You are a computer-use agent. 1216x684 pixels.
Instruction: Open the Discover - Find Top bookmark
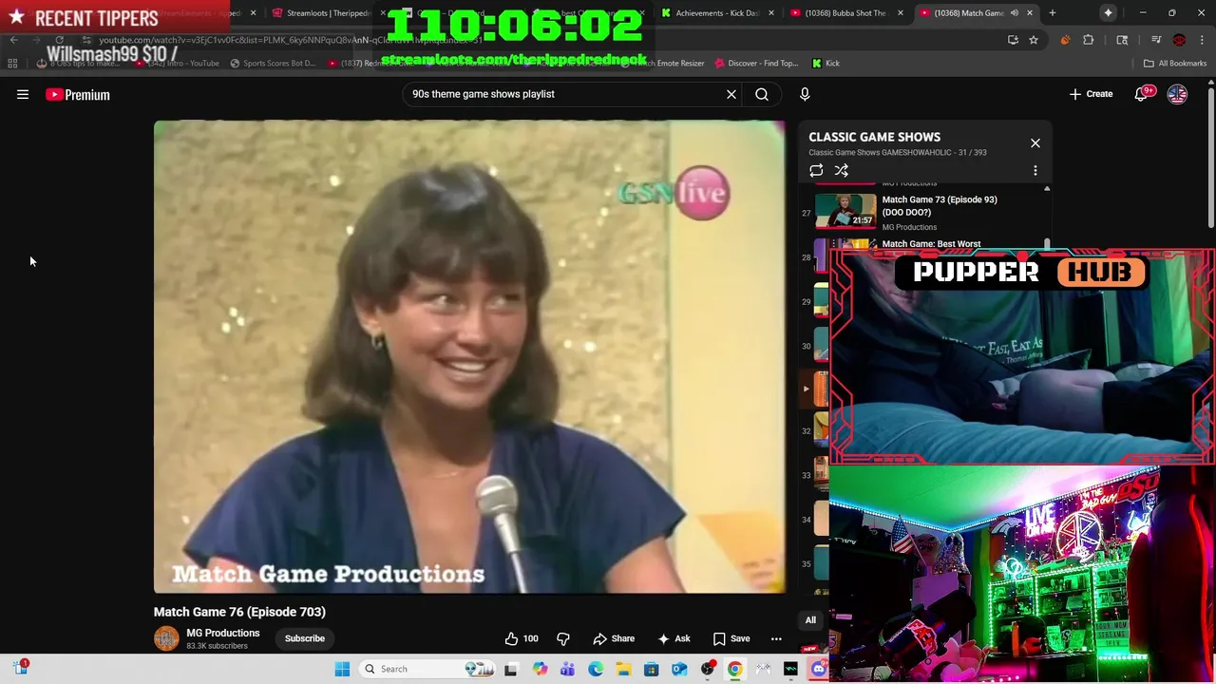tap(756, 64)
